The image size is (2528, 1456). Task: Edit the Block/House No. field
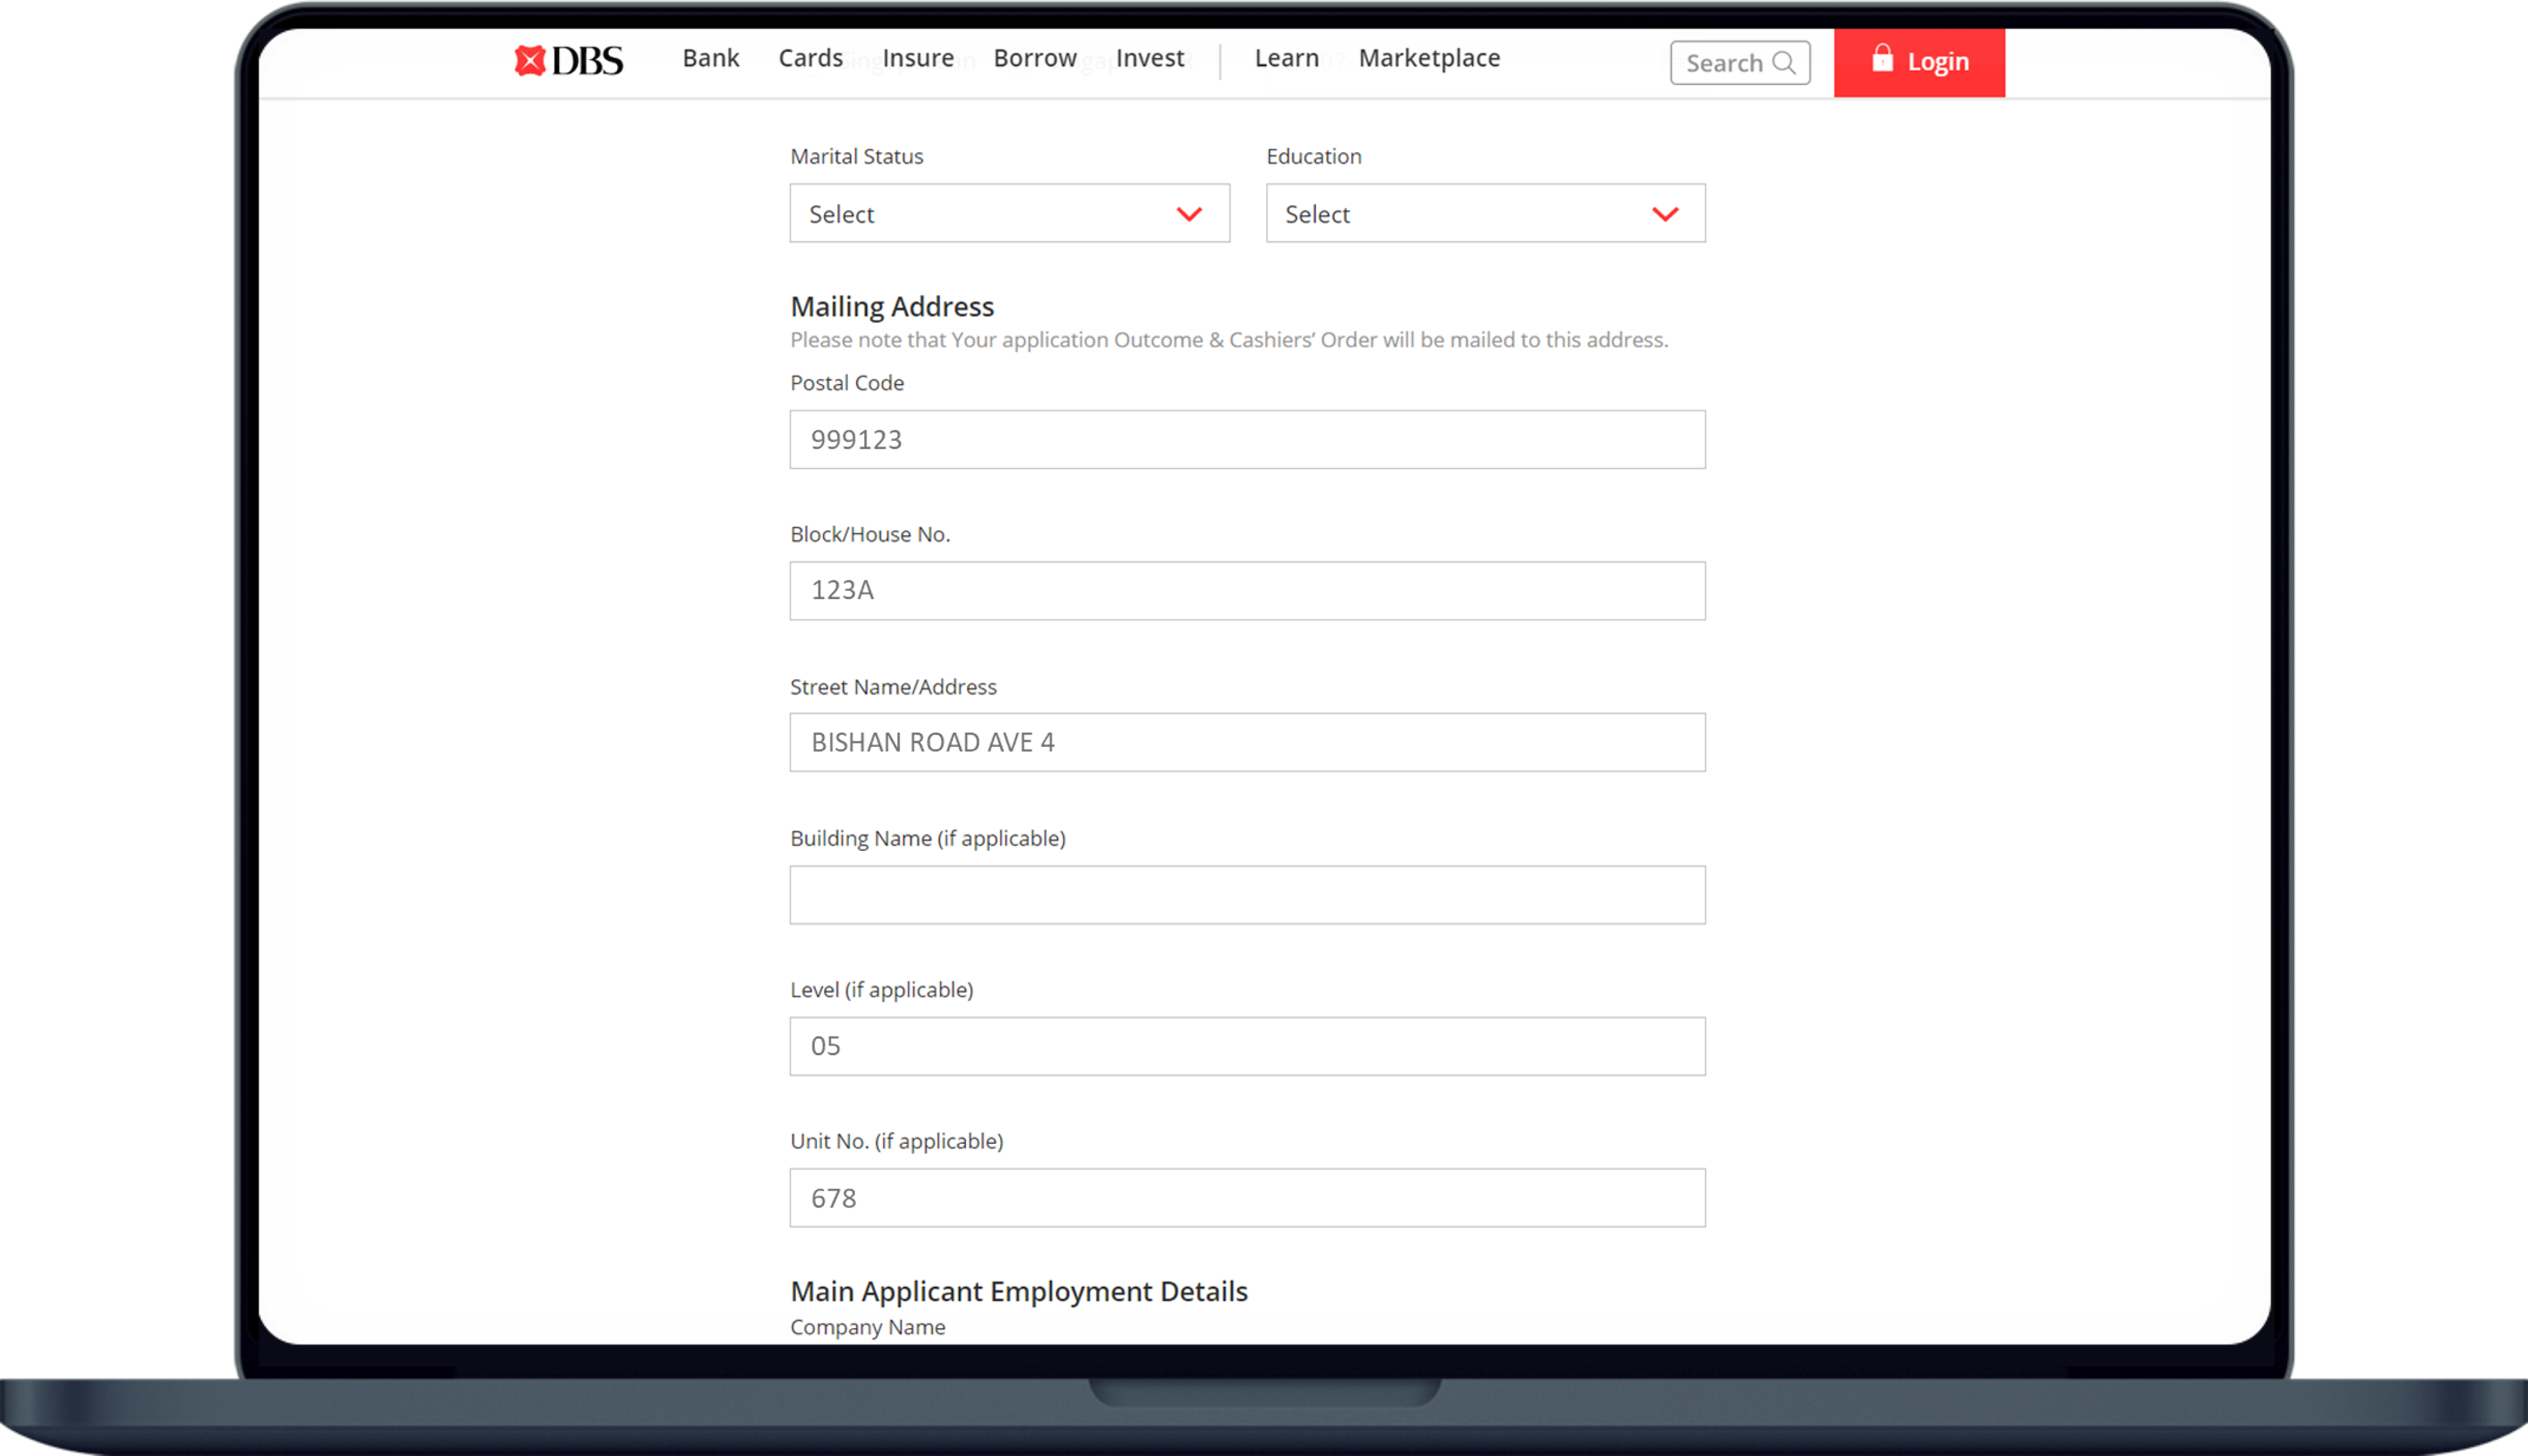pyautogui.click(x=1247, y=590)
